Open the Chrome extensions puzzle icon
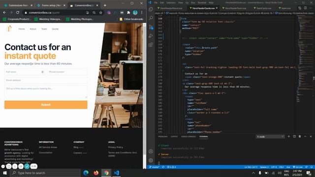This screenshot has width=315, height=177. [128, 13]
